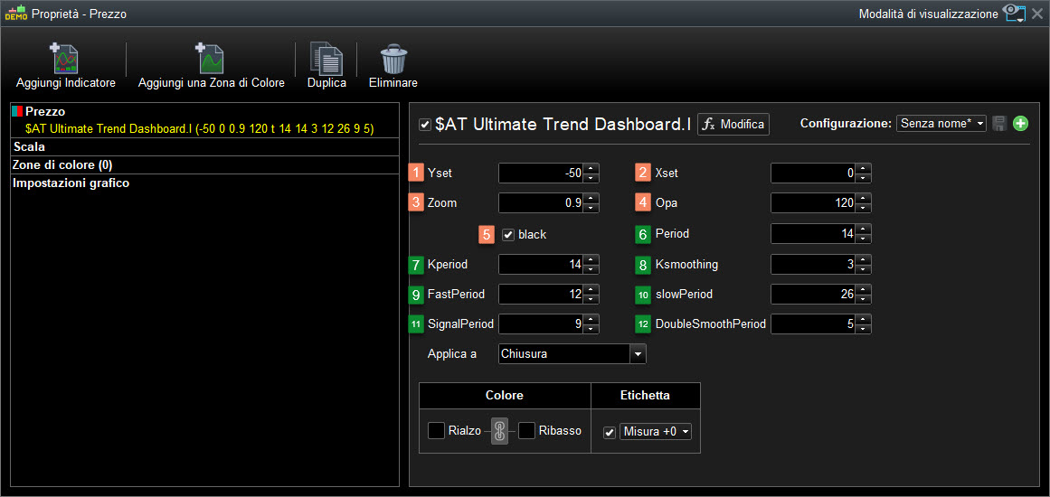
Task: Click the FastPeriod value field
Action: tap(541, 294)
